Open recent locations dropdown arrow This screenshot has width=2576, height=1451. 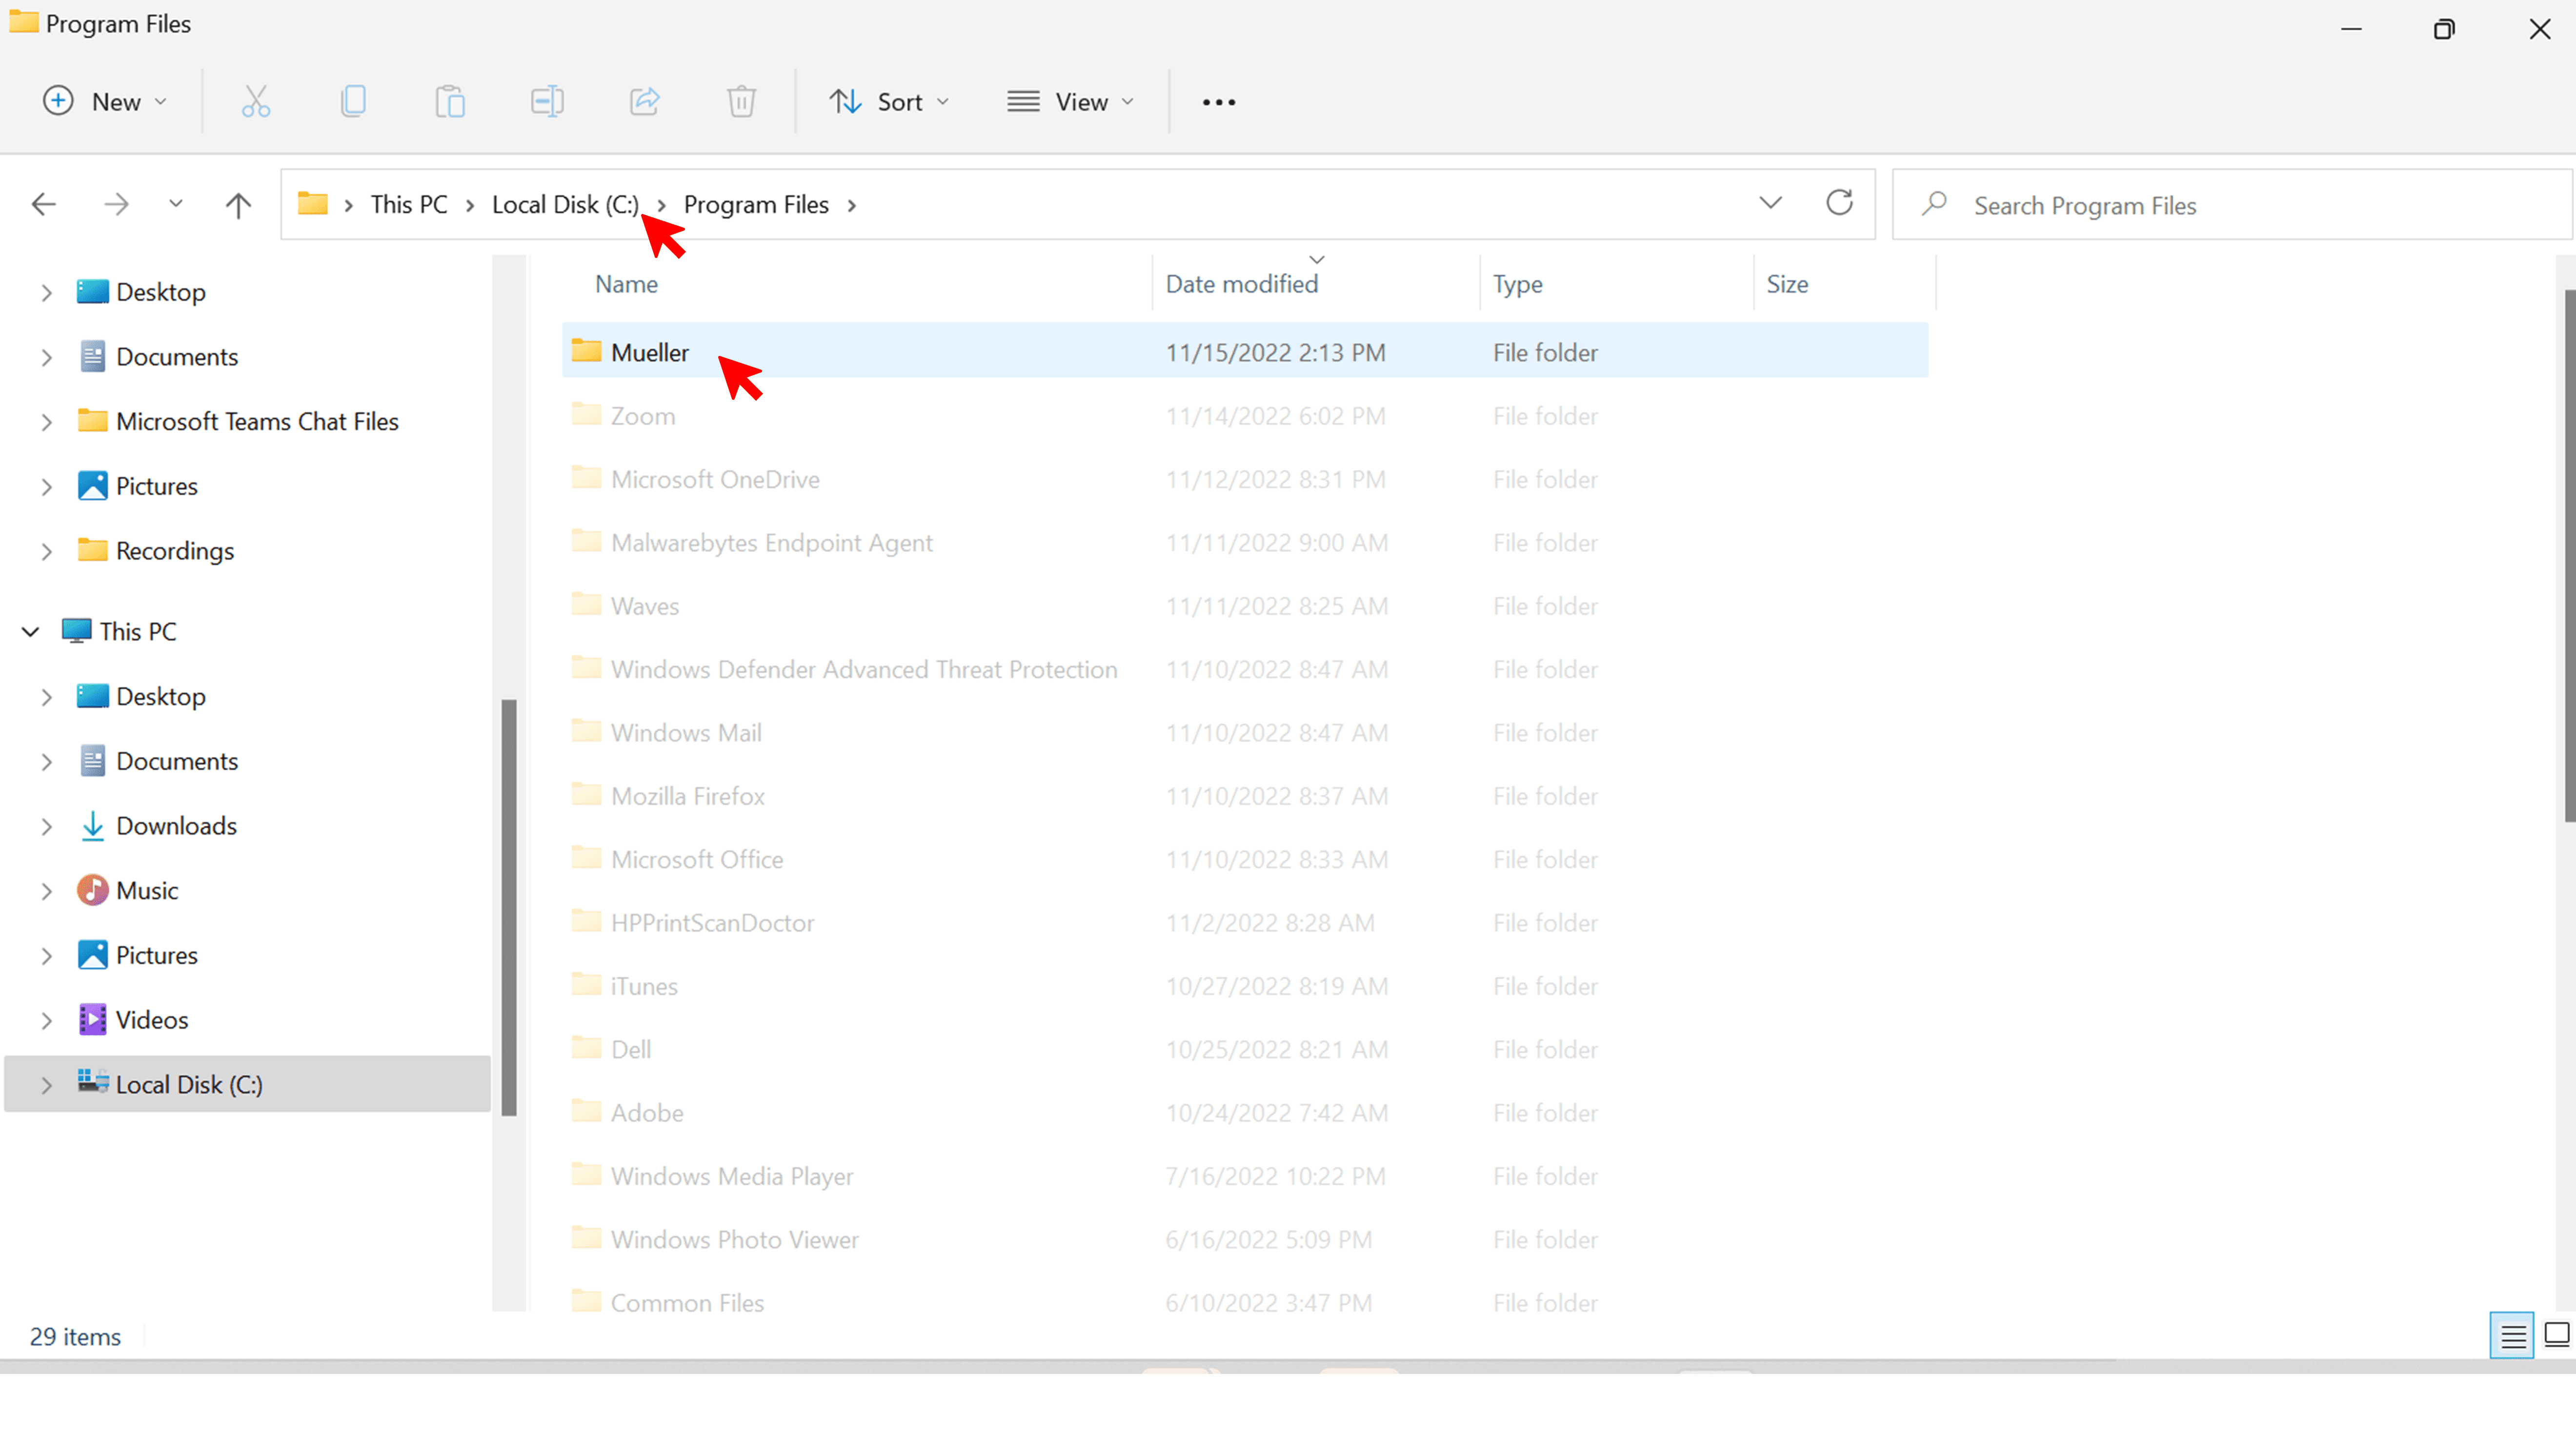[176, 204]
